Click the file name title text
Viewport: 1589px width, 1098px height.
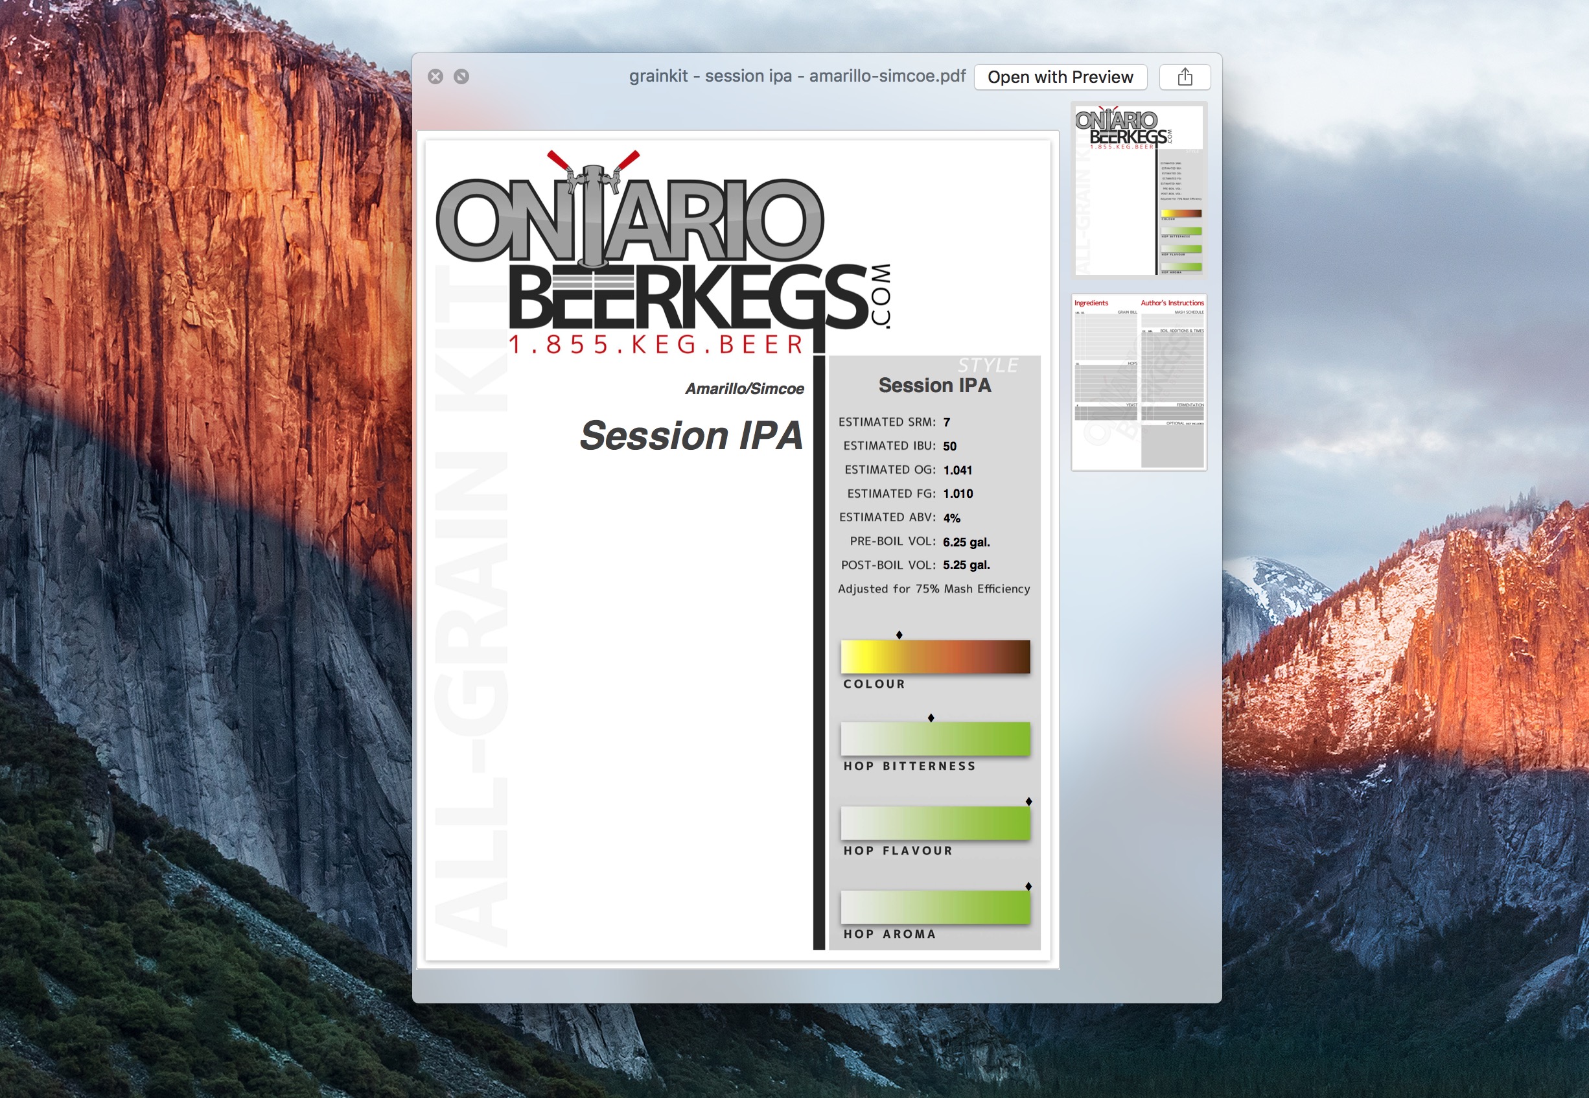[x=797, y=76]
